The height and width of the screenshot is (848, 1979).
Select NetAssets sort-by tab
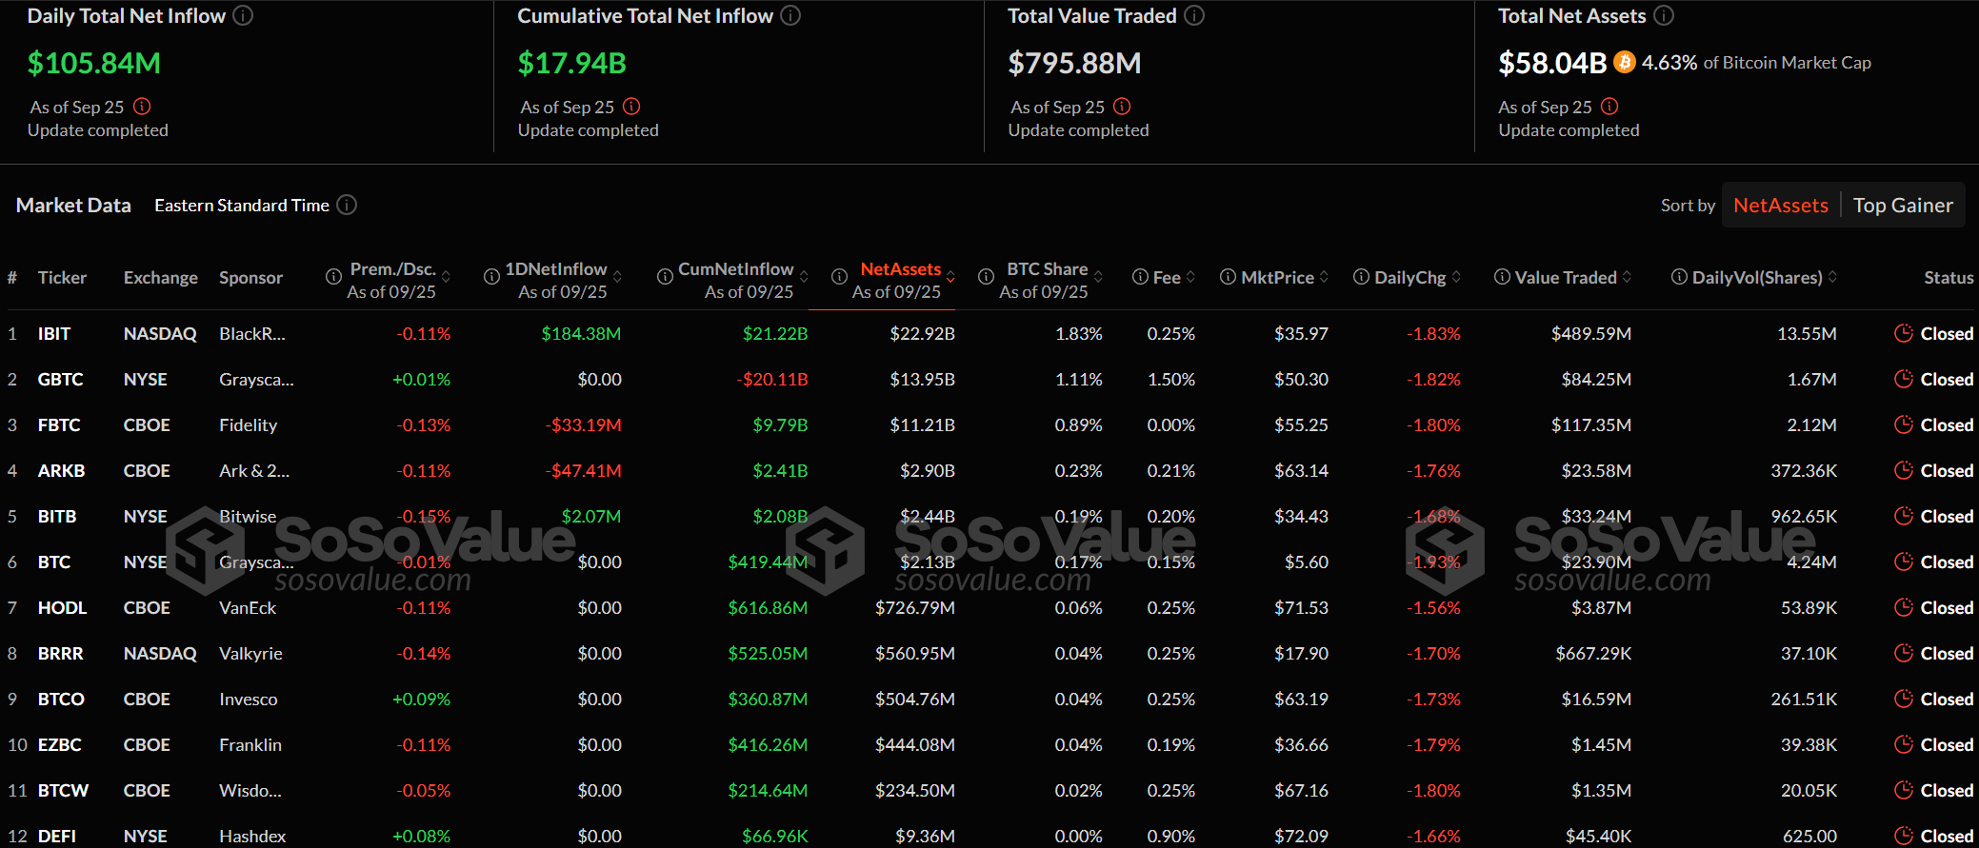(1780, 205)
